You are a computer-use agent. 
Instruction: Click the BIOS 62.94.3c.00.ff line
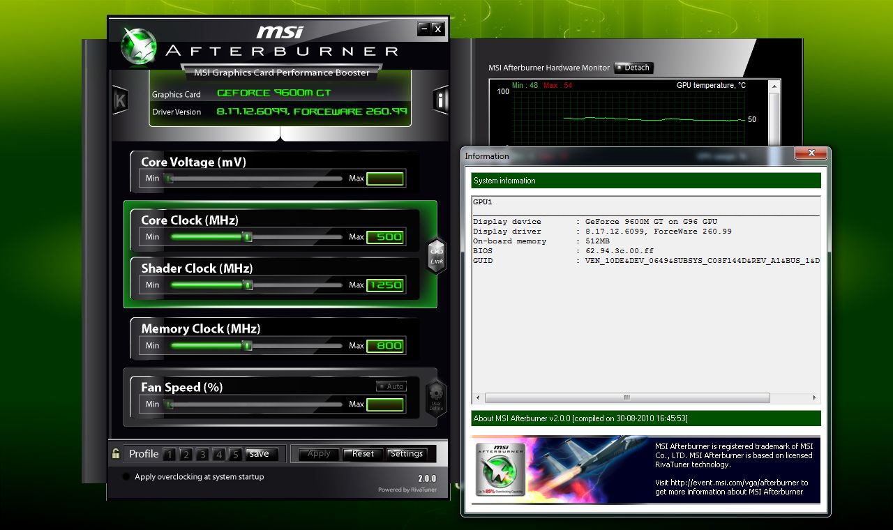(x=564, y=251)
